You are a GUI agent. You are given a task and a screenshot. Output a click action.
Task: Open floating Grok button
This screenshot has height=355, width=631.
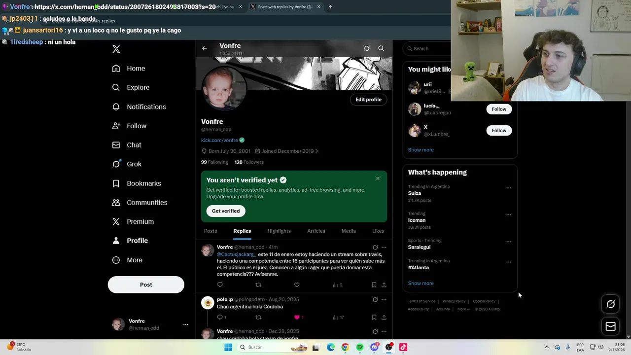[610, 304]
